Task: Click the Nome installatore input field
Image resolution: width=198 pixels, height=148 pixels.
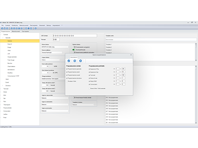Action: pos(52,52)
